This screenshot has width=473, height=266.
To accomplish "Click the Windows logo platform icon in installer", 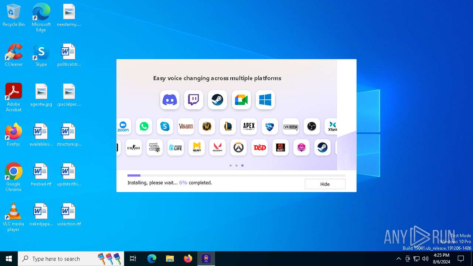I will (x=265, y=100).
